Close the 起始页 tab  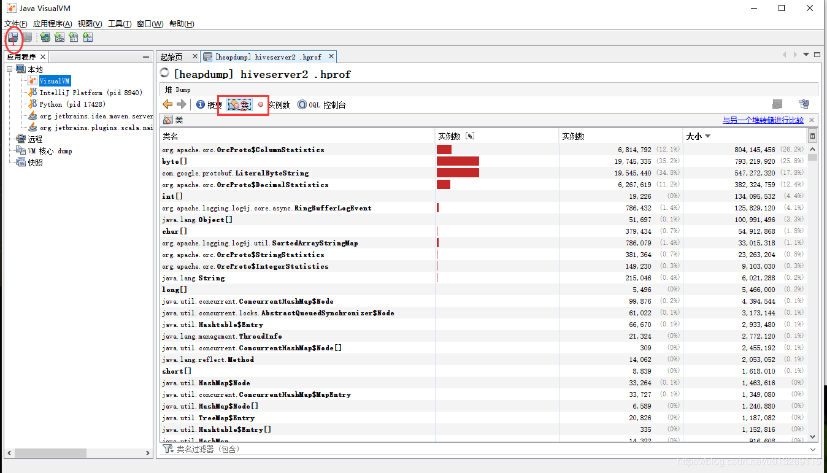click(195, 56)
